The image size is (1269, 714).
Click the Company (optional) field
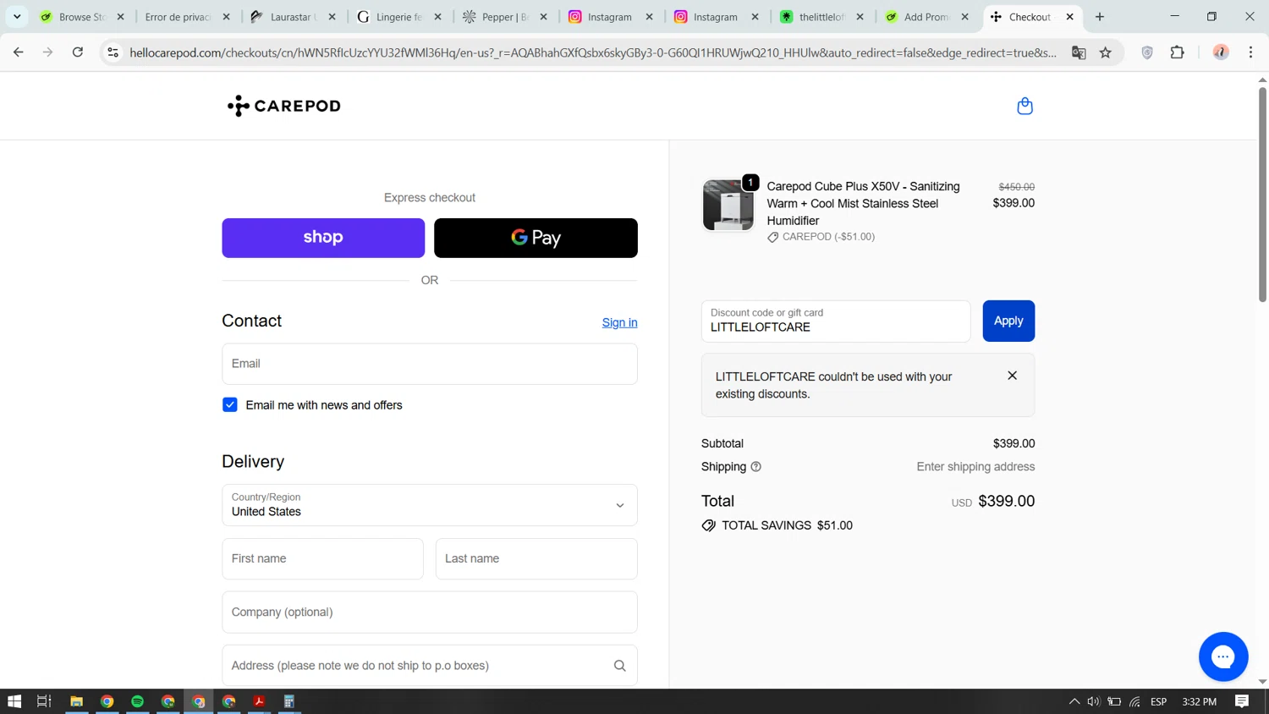click(x=430, y=612)
